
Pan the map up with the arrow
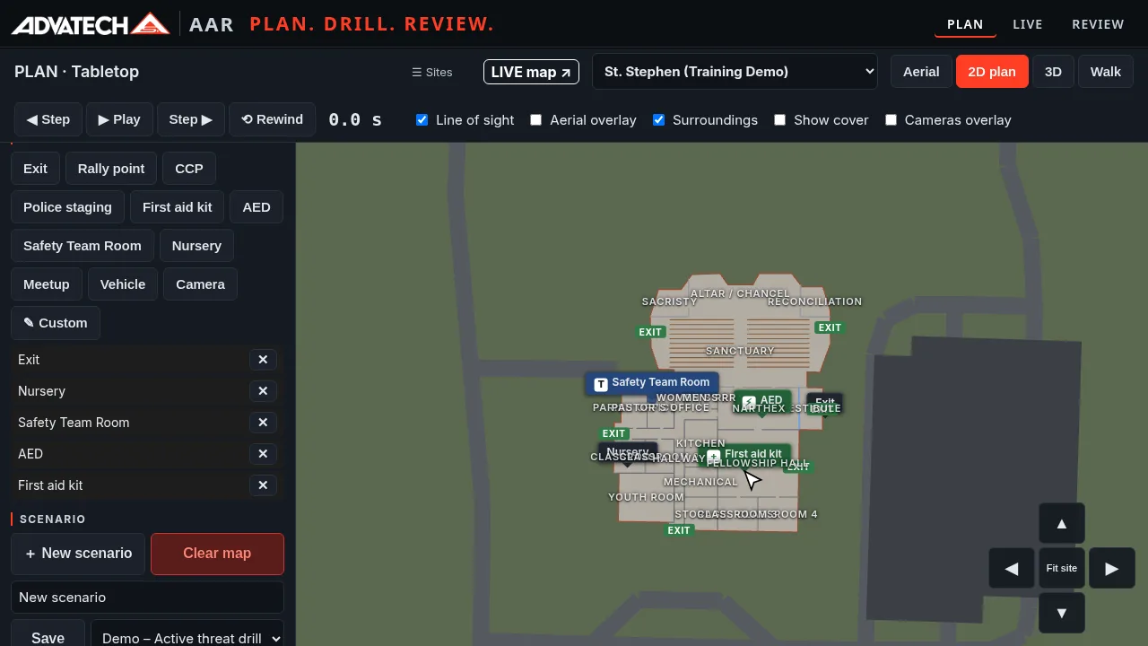click(x=1062, y=524)
